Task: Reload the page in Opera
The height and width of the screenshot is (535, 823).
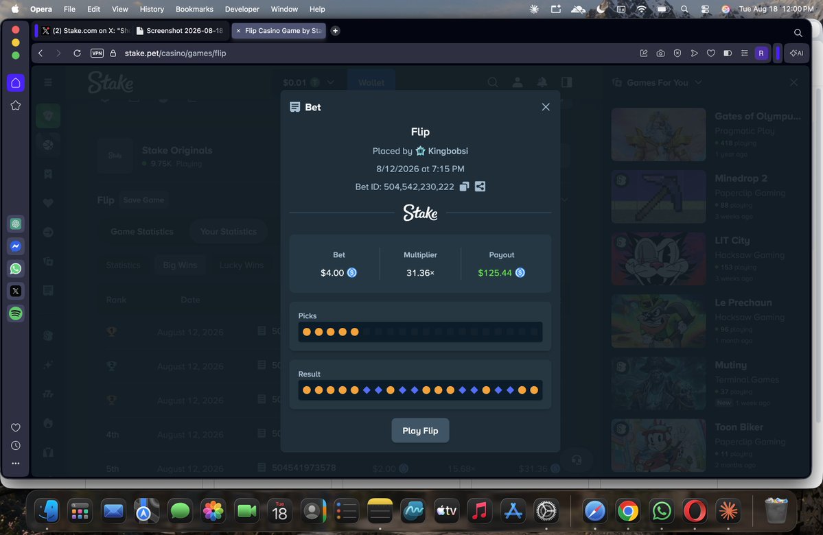Action: coord(77,53)
